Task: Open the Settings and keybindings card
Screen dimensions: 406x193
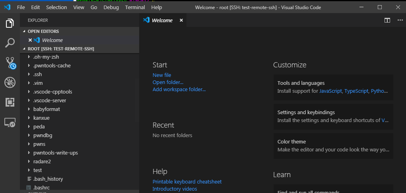Action: (x=333, y=117)
